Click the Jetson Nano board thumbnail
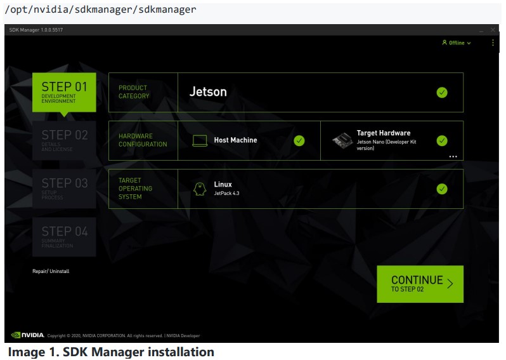The width and height of the screenshot is (506, 360). (x=342, y=141)
